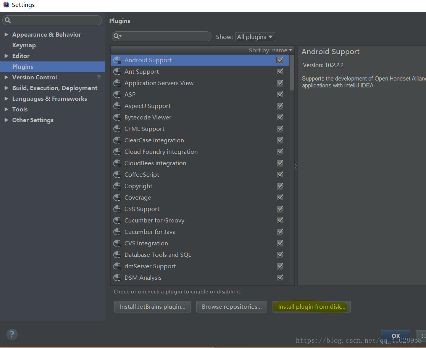Uncheck the CFML Support checkbox
426x348 pixels.
coord(280,129)
